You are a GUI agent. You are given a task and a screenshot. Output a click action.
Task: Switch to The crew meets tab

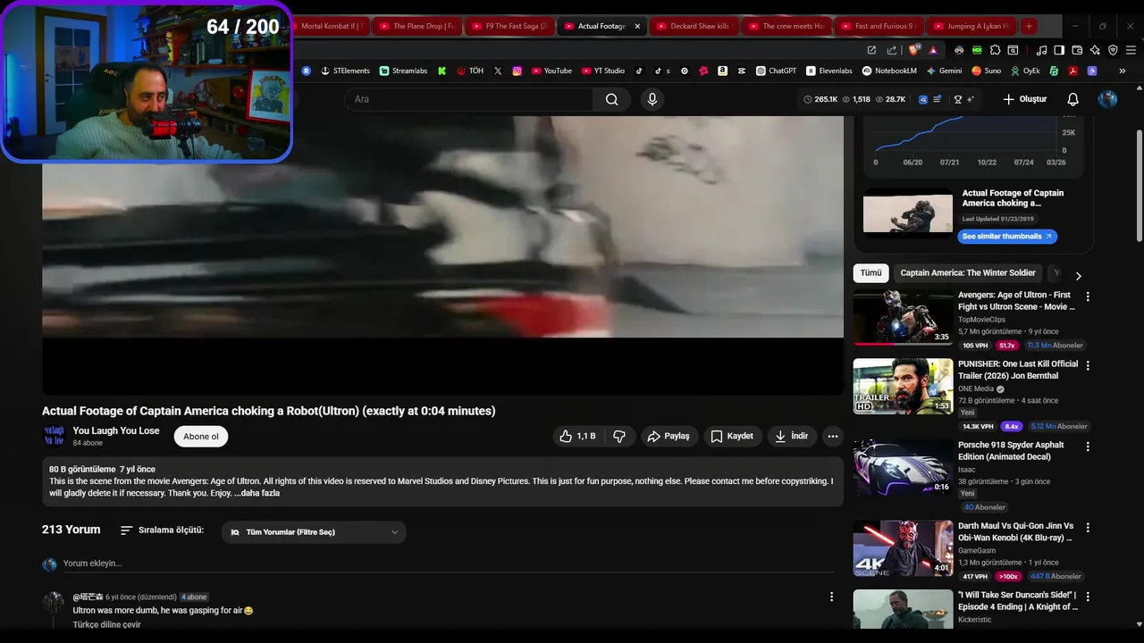(787, 26)
